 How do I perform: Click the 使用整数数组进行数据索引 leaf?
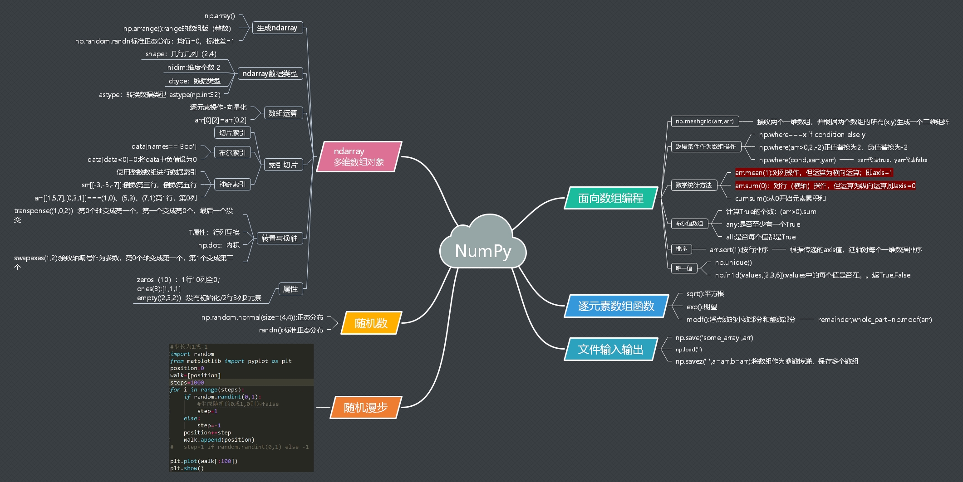pyautogui.click(x=157, y=172)
